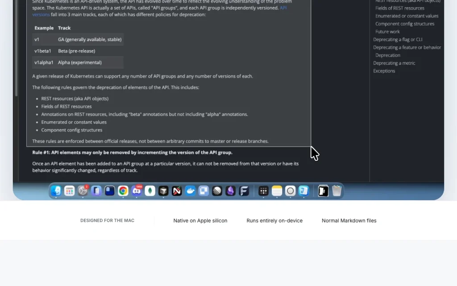This screenshot has height=286, width=457.
Task: Click the DESIGNED FOR THE MAC label
Action: click(107, 220)
